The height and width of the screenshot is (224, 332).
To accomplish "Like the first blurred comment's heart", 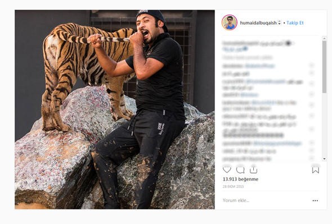I will pyautogui.click(x=312, y=65).
